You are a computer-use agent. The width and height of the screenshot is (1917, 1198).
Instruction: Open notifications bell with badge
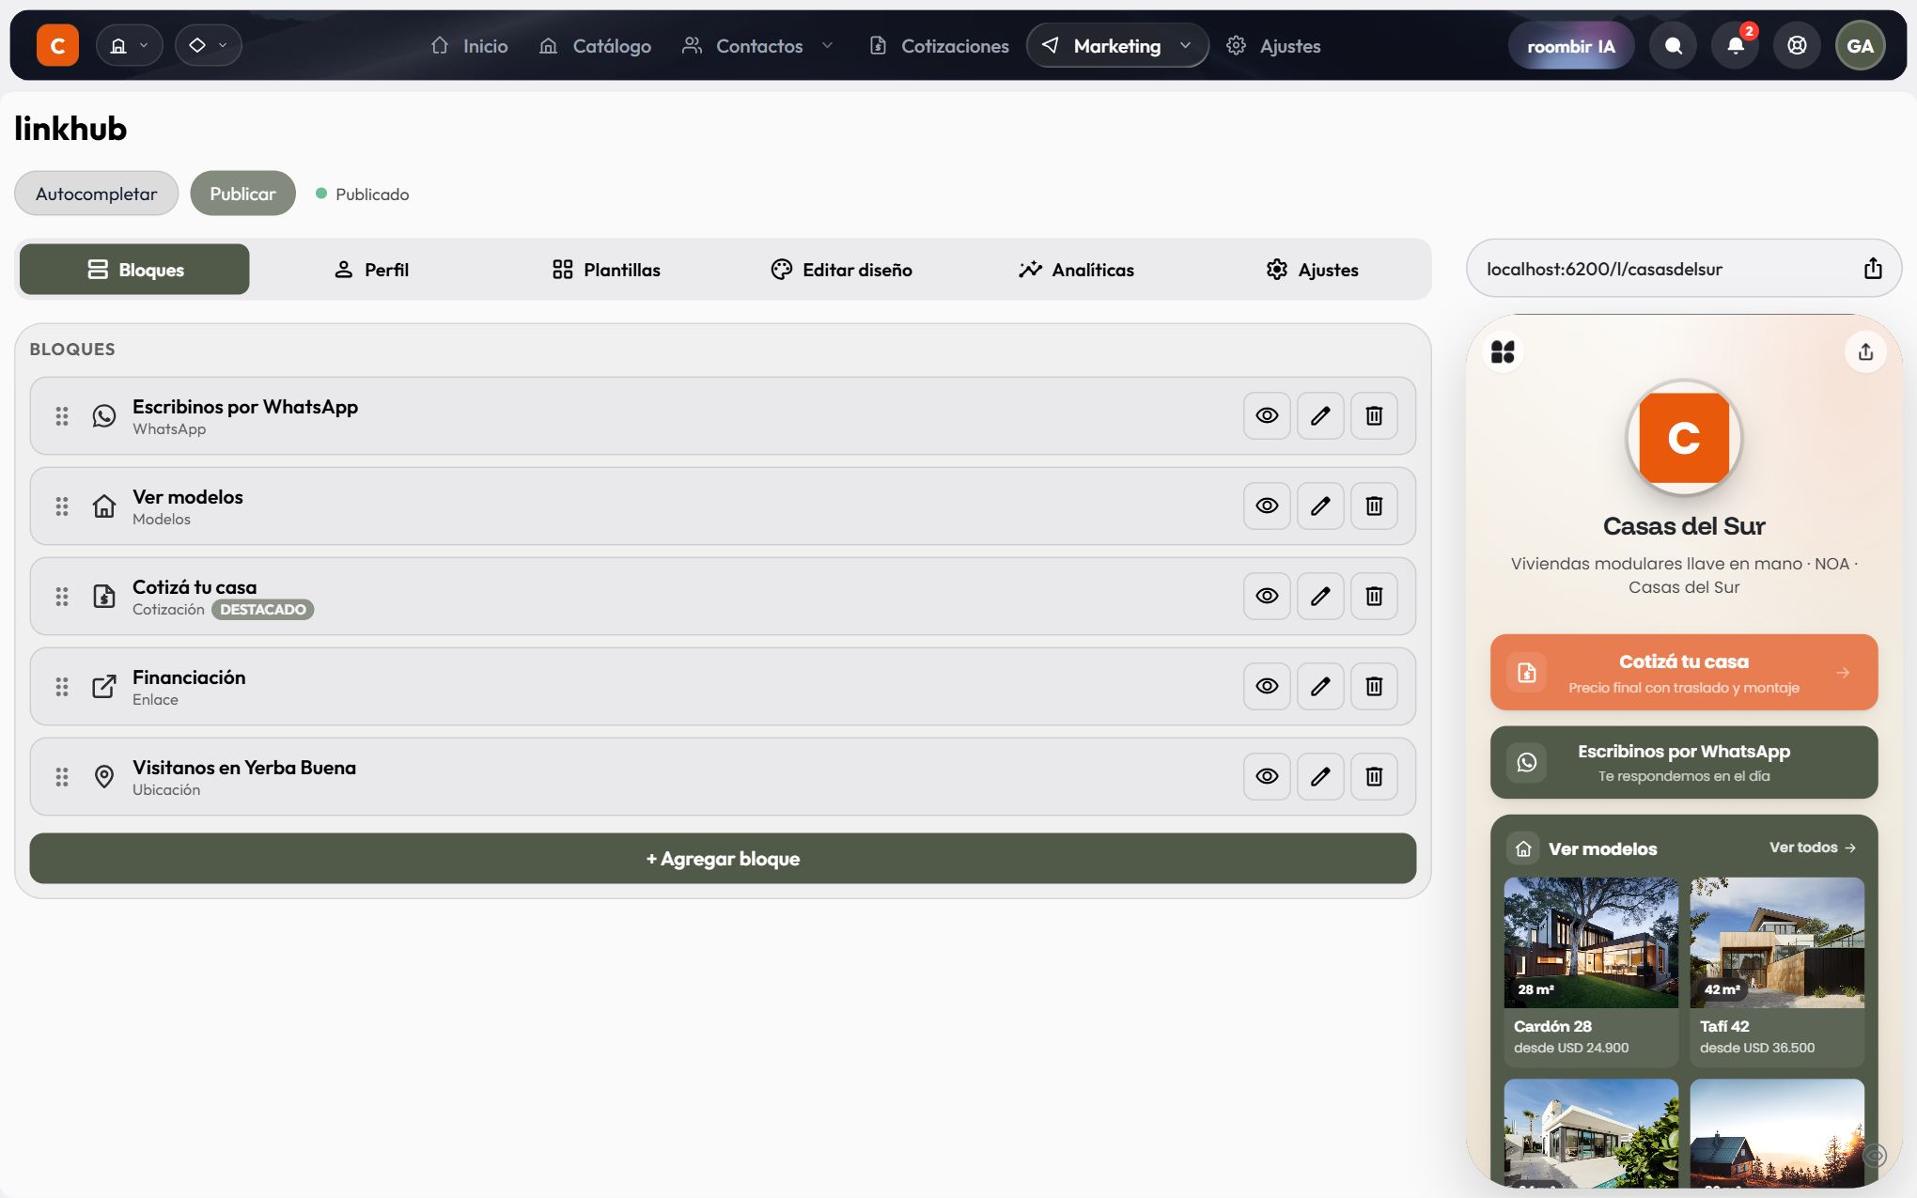1736,45
